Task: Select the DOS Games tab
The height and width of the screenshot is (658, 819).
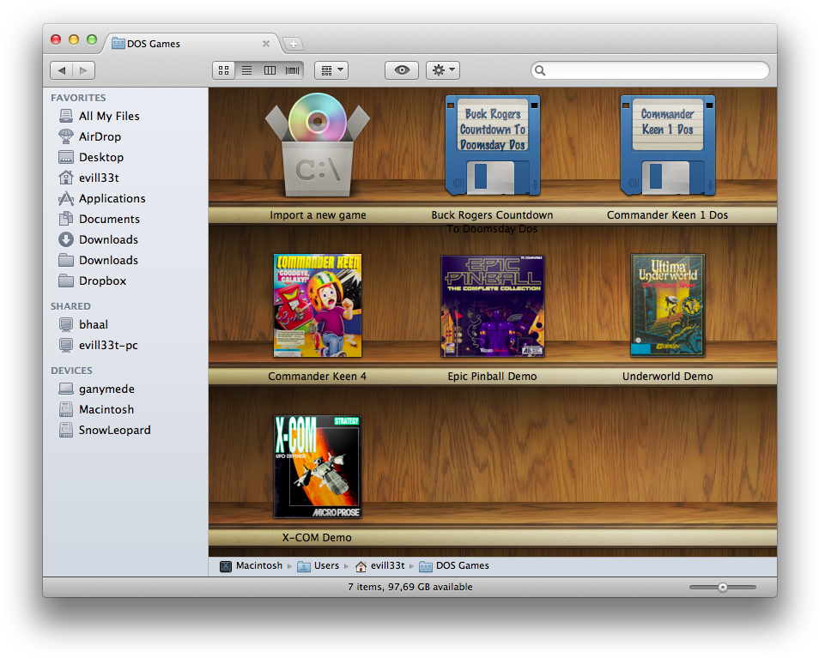Action: coord(193,44)
